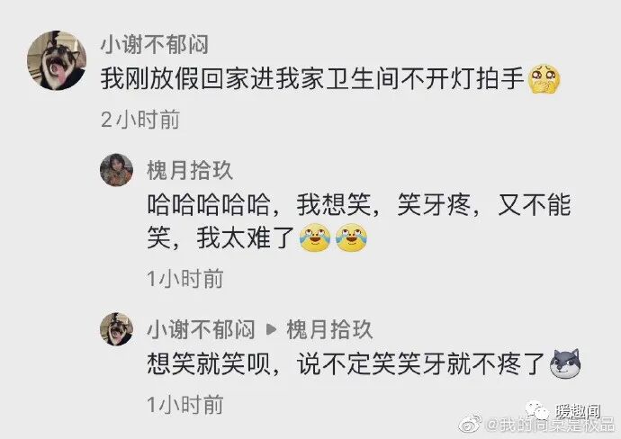Image resolution: width=621 pixels, height=439 pixels.
Task: Tap 小谢不郁闷 username in the last reply
Action: 201,329
